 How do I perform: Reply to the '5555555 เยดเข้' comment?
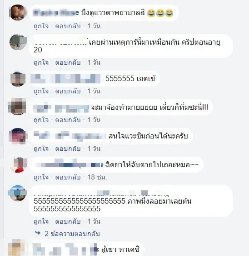coord(68,91)
